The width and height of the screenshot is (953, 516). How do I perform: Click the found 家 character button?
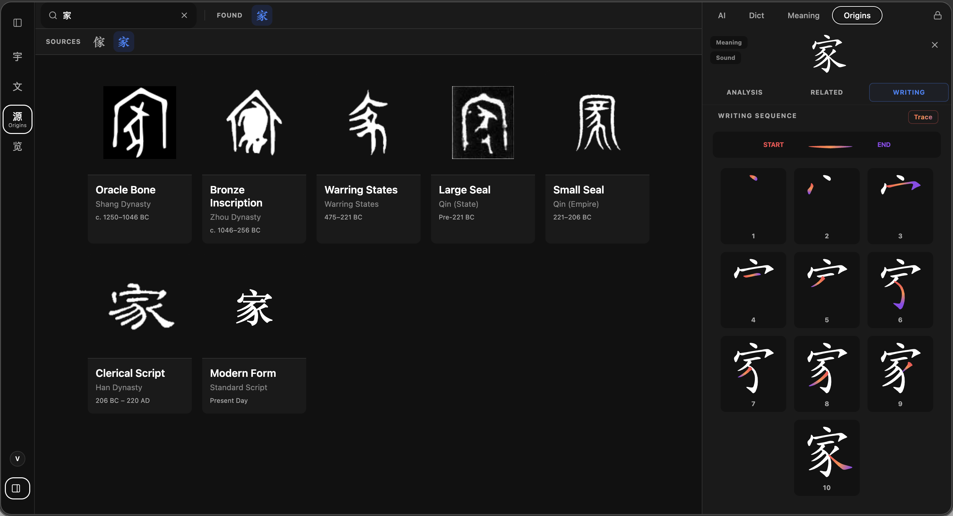[x=262, y=16]
